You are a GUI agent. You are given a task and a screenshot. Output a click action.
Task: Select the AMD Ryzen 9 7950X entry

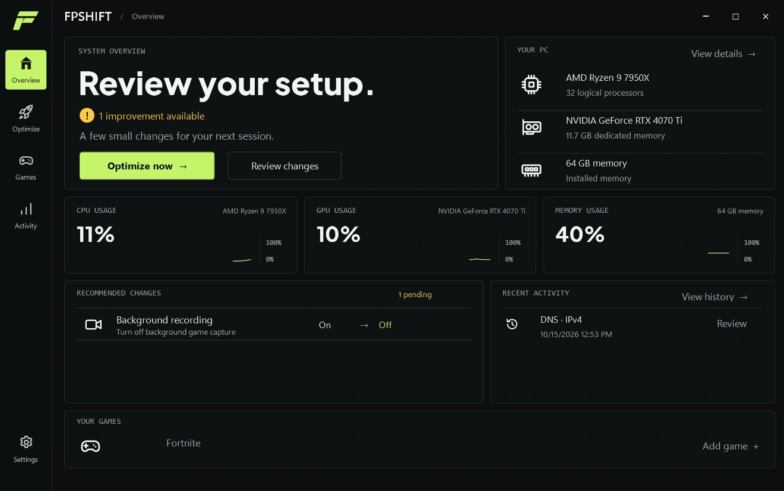(640, 85)
